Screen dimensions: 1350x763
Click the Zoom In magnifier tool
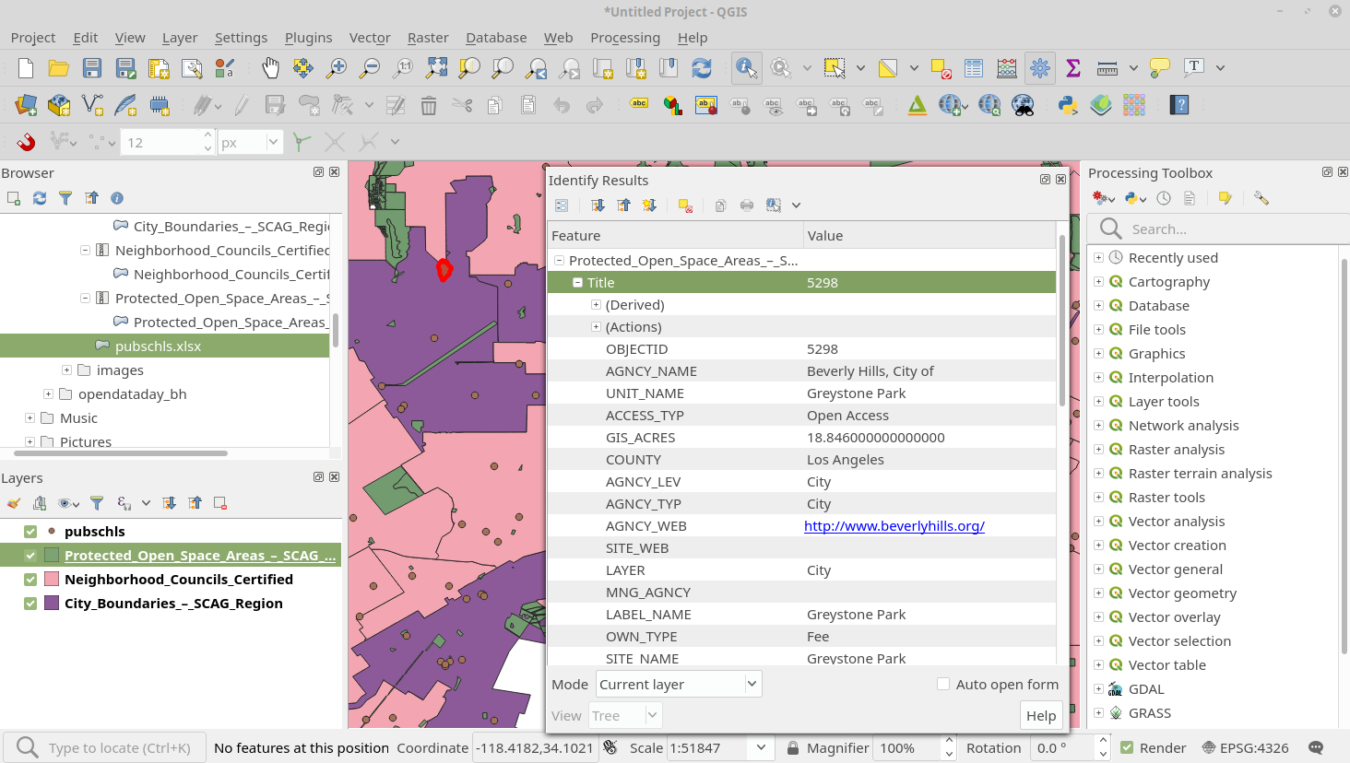click(x=337, y=68)
